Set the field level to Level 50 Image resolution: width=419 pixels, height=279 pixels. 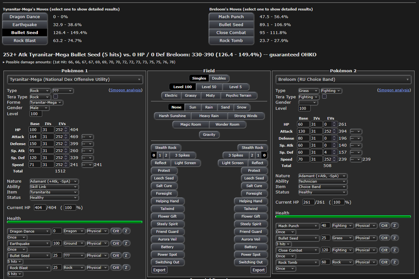pyautogui.click(x=209, y=87)
